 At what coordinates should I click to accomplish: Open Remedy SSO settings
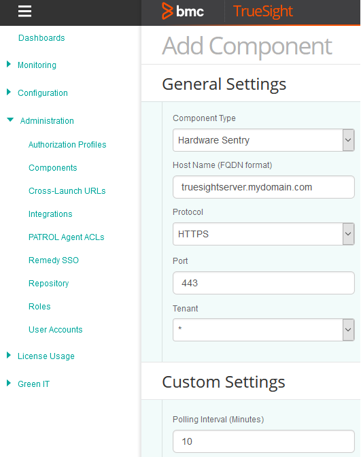coord(54,260)
